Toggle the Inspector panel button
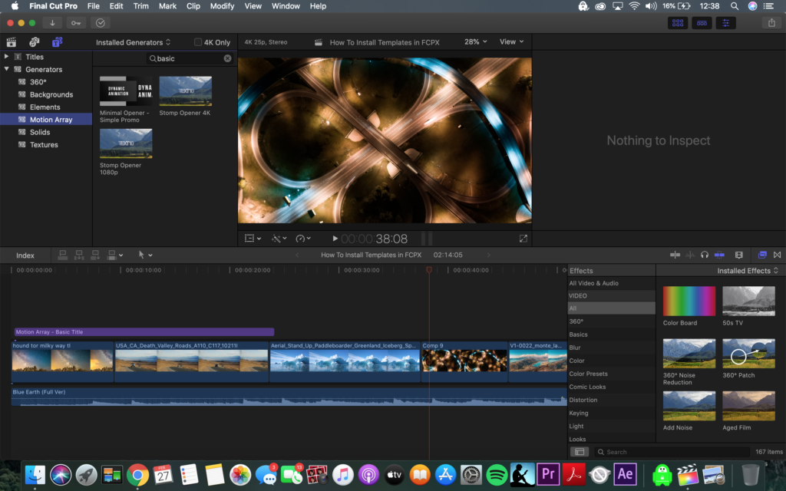The width and height of the screenshot is (786, 491). point(725,23)
